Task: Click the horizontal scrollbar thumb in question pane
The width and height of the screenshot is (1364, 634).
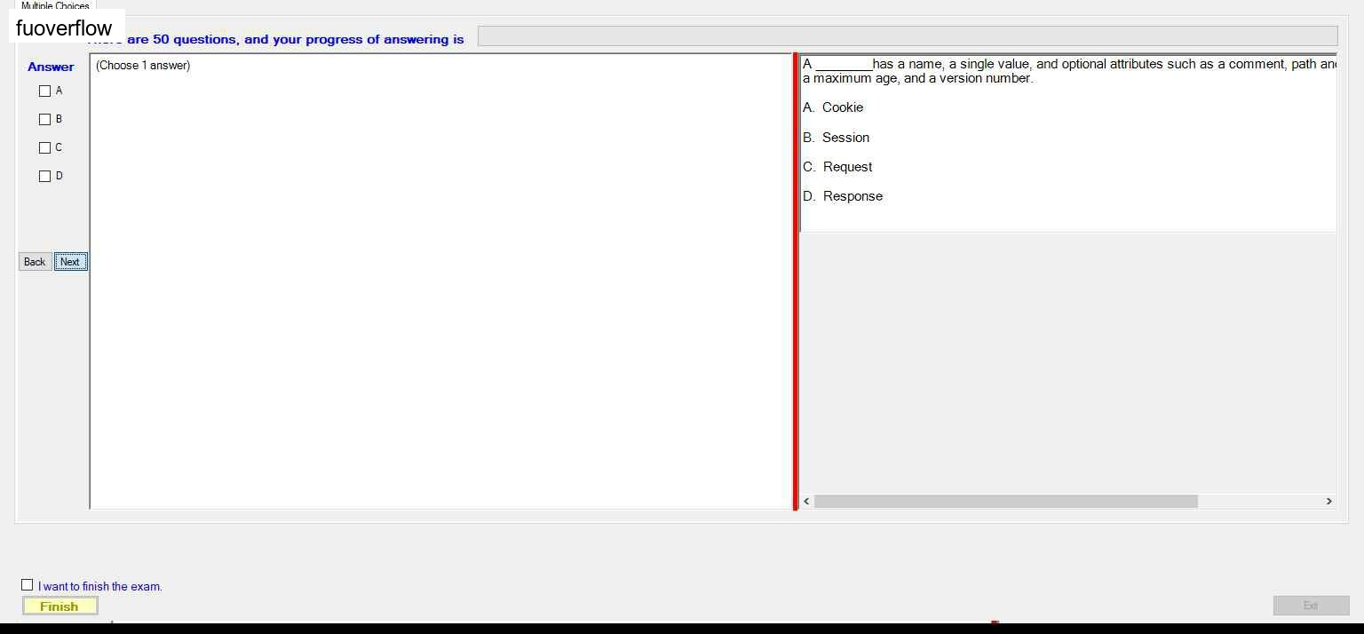Action: 1005,501
